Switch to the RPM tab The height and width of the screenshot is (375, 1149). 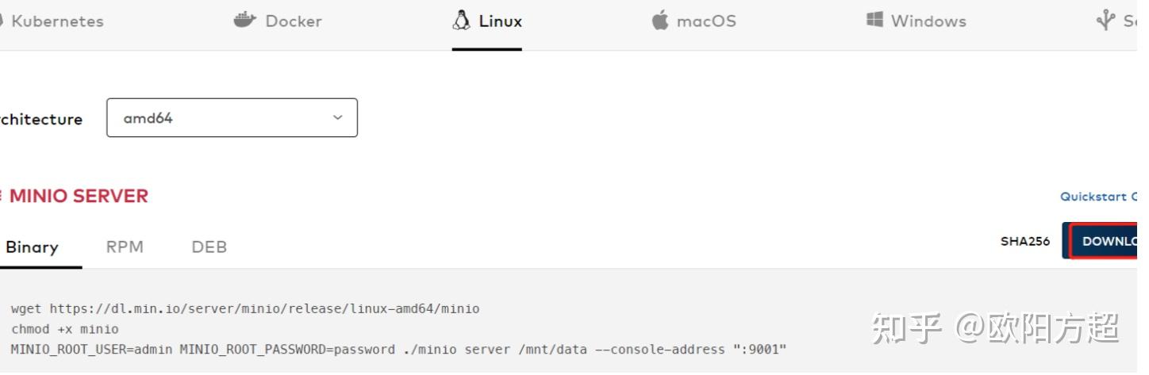coord(125,247)
